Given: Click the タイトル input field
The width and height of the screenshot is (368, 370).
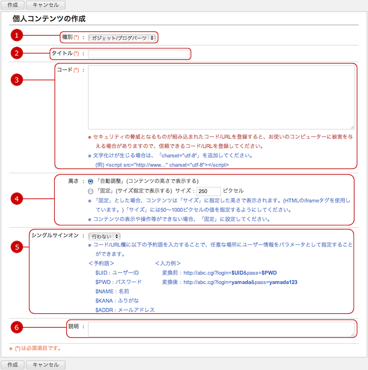Looking at the screenshot, I should [139, 54].
